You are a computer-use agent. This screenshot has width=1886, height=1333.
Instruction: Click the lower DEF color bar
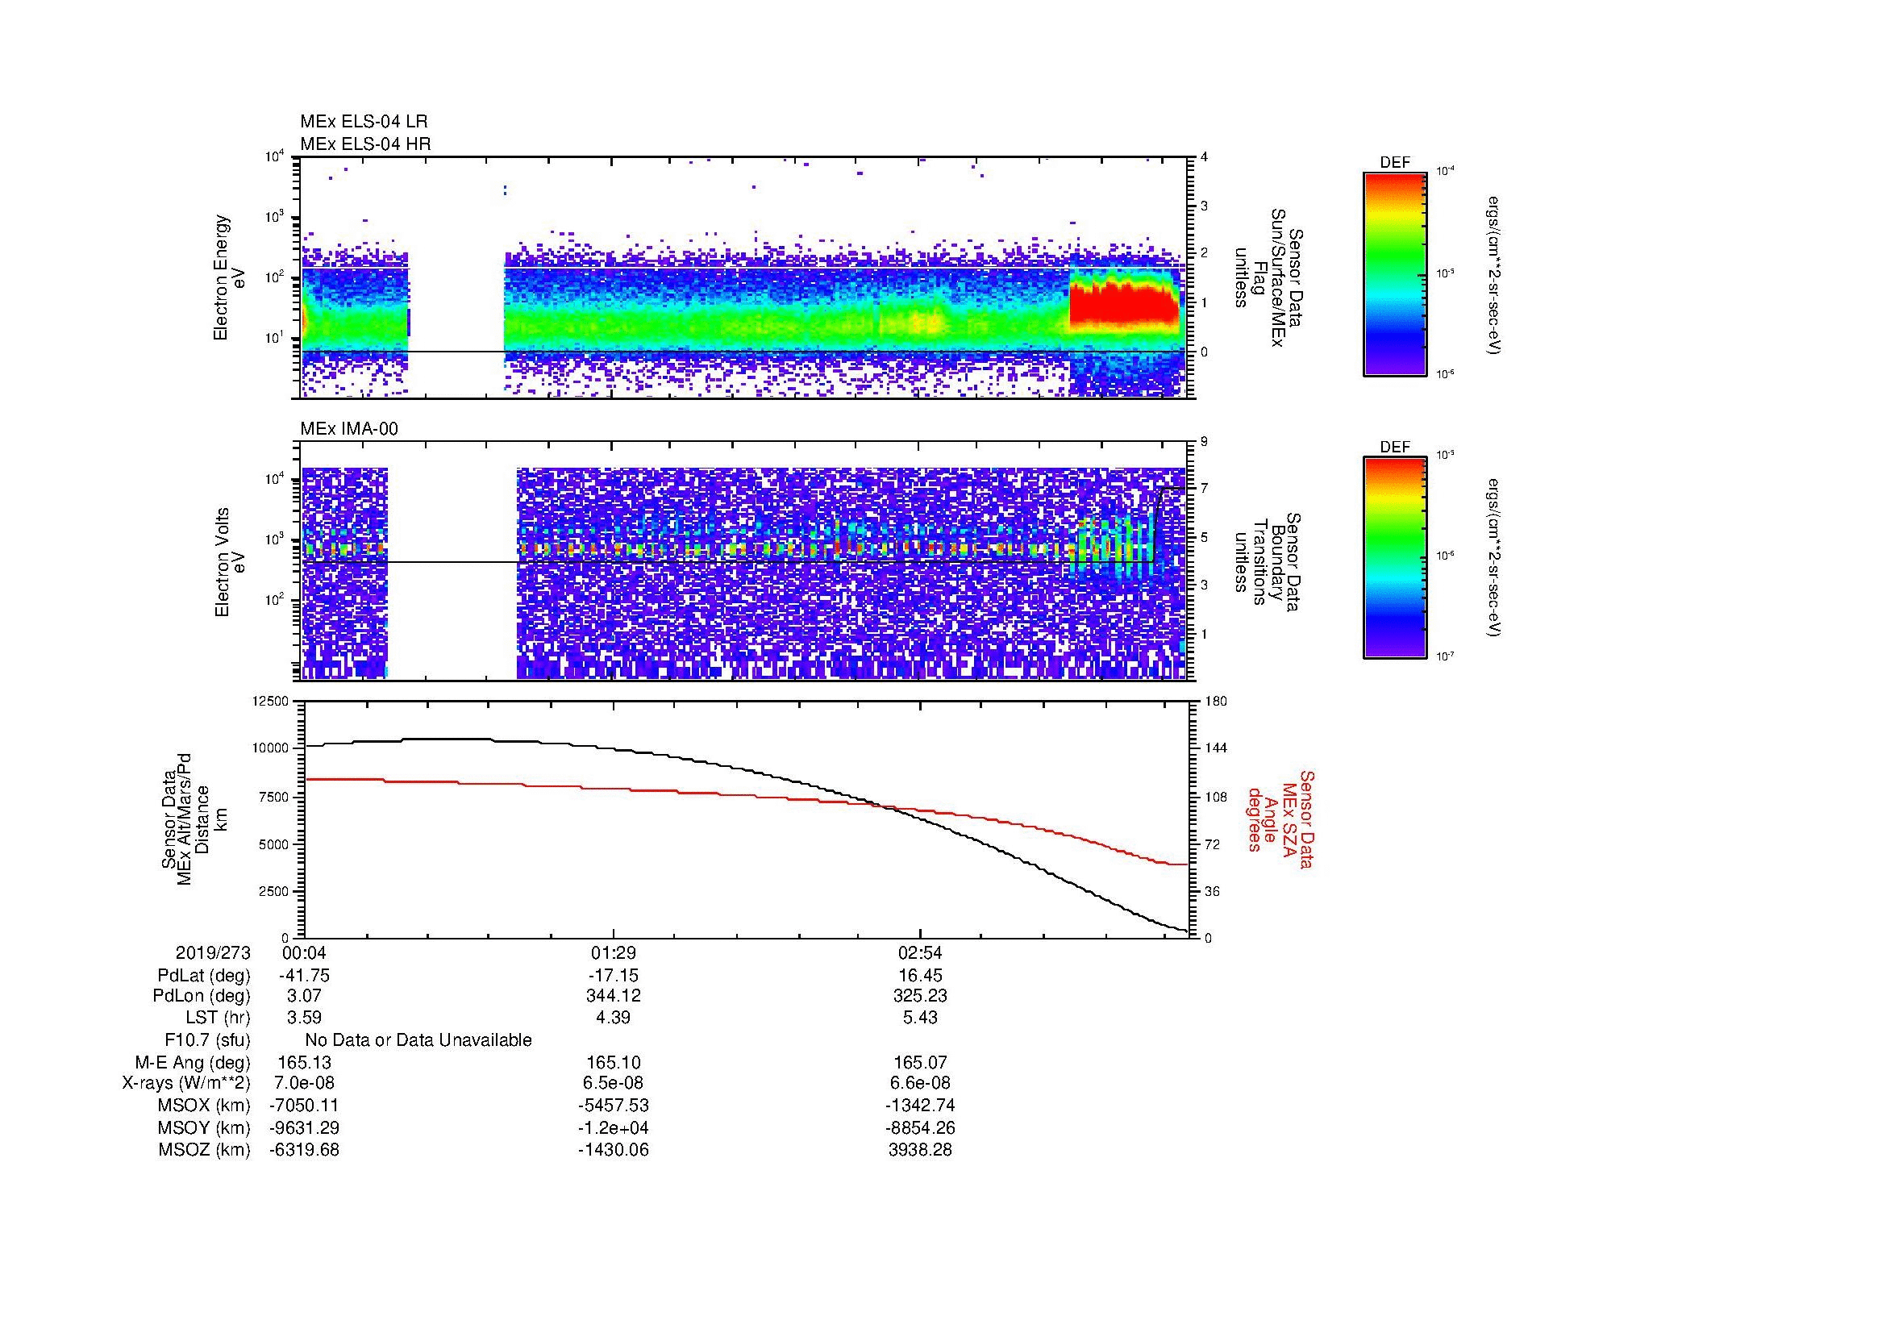point(1395,558)
